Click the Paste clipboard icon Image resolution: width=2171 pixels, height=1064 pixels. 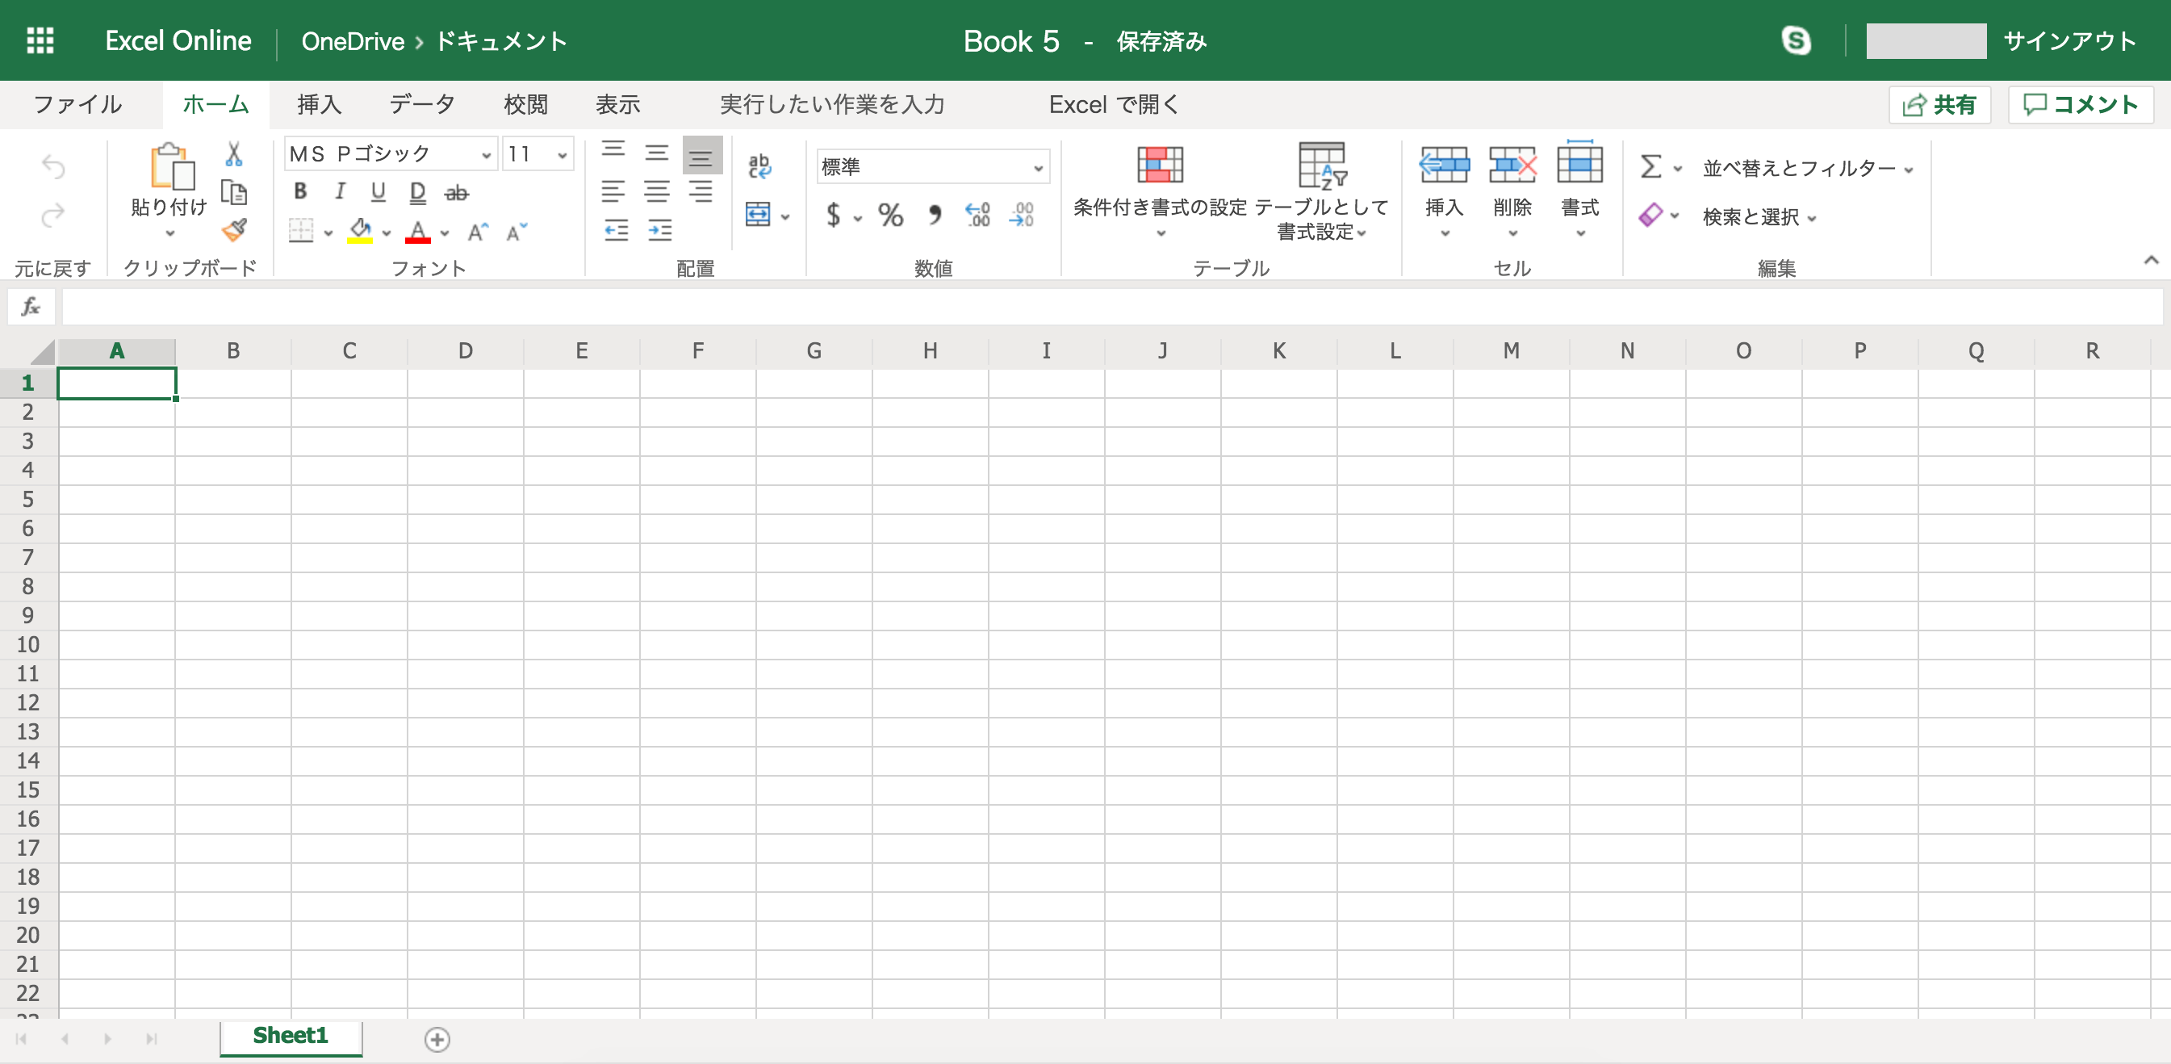pyautogui.click(x=172, y=165)
